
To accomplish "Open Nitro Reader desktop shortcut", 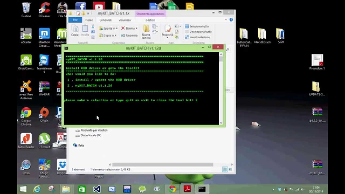I will click(x=26, y=140).
